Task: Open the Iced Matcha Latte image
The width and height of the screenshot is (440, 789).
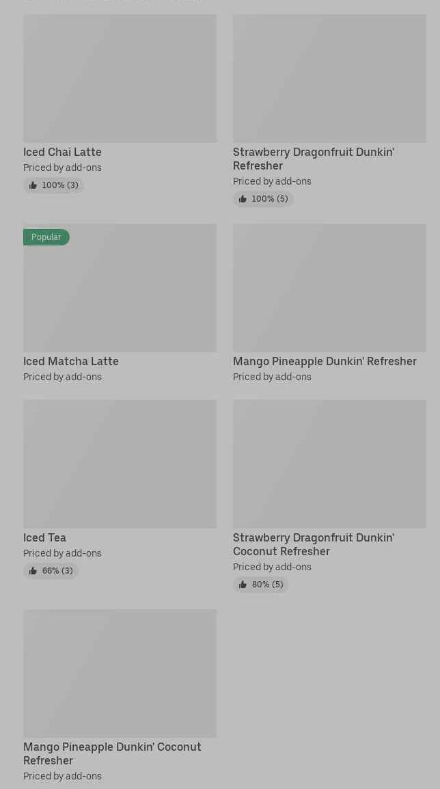Action: tap(120, 288)
